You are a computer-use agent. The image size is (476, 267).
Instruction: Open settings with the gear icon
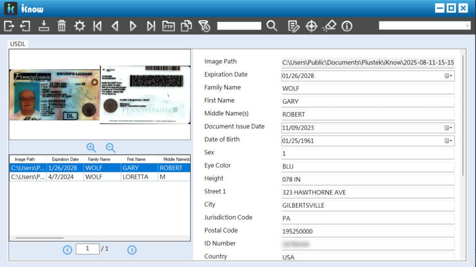point(79,26)
